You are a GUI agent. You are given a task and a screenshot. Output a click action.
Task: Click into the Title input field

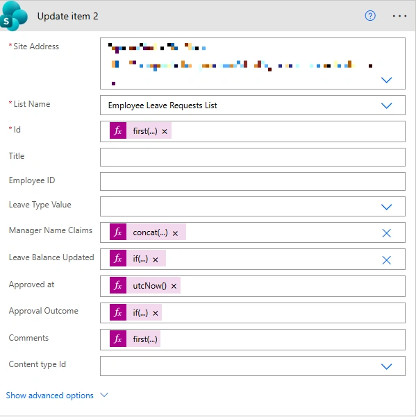(x=253, y=158)
